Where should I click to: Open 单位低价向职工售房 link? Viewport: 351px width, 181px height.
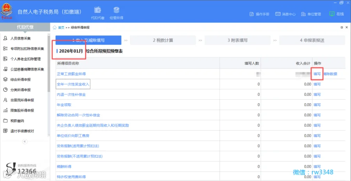coord(73,136)
